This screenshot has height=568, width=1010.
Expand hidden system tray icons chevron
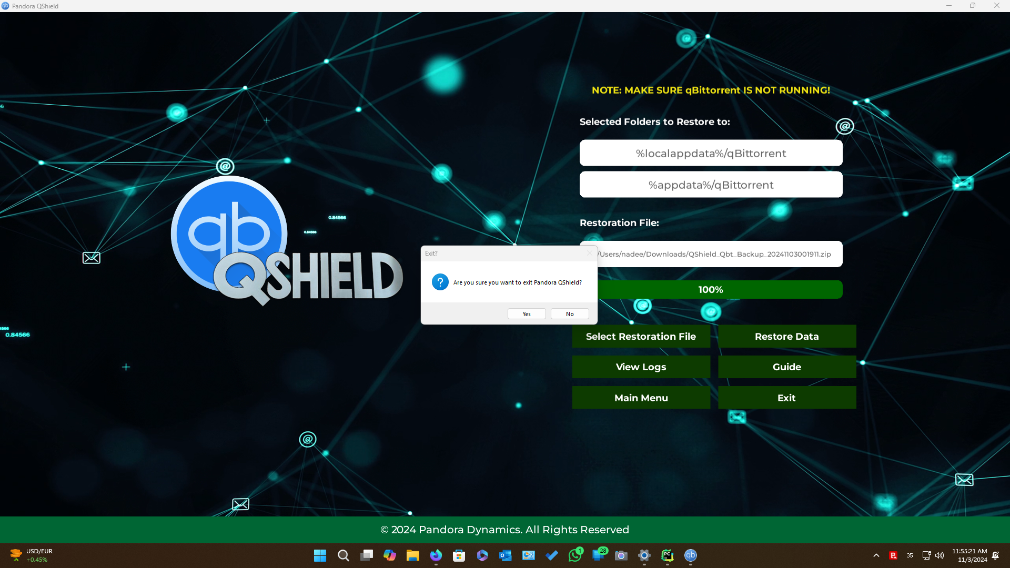click(876, 555)
